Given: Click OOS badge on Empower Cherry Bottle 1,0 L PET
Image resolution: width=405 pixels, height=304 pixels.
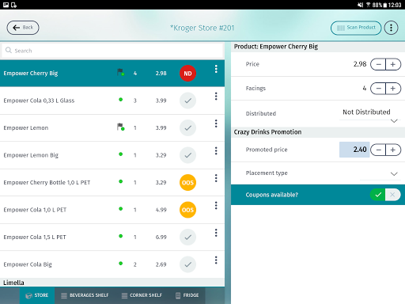Looking at the screenshot, I should [x=187, y=183].
